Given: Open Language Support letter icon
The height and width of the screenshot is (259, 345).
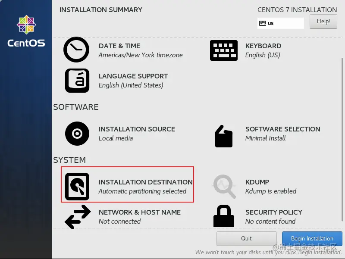Looking at the screenshot, I should point(77,81).
